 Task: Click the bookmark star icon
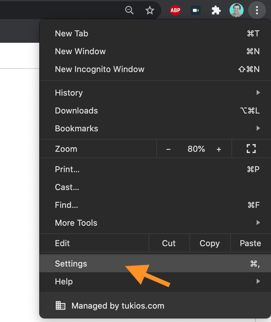pyautogui.click(x=150, y=10)
